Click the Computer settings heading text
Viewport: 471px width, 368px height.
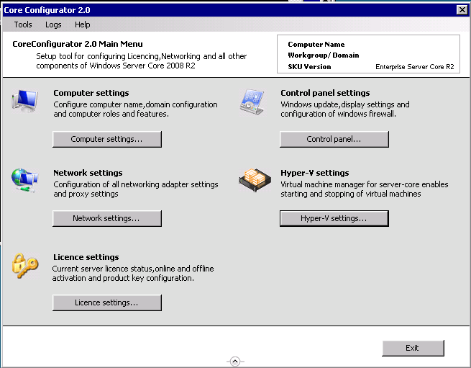(91, 93)
